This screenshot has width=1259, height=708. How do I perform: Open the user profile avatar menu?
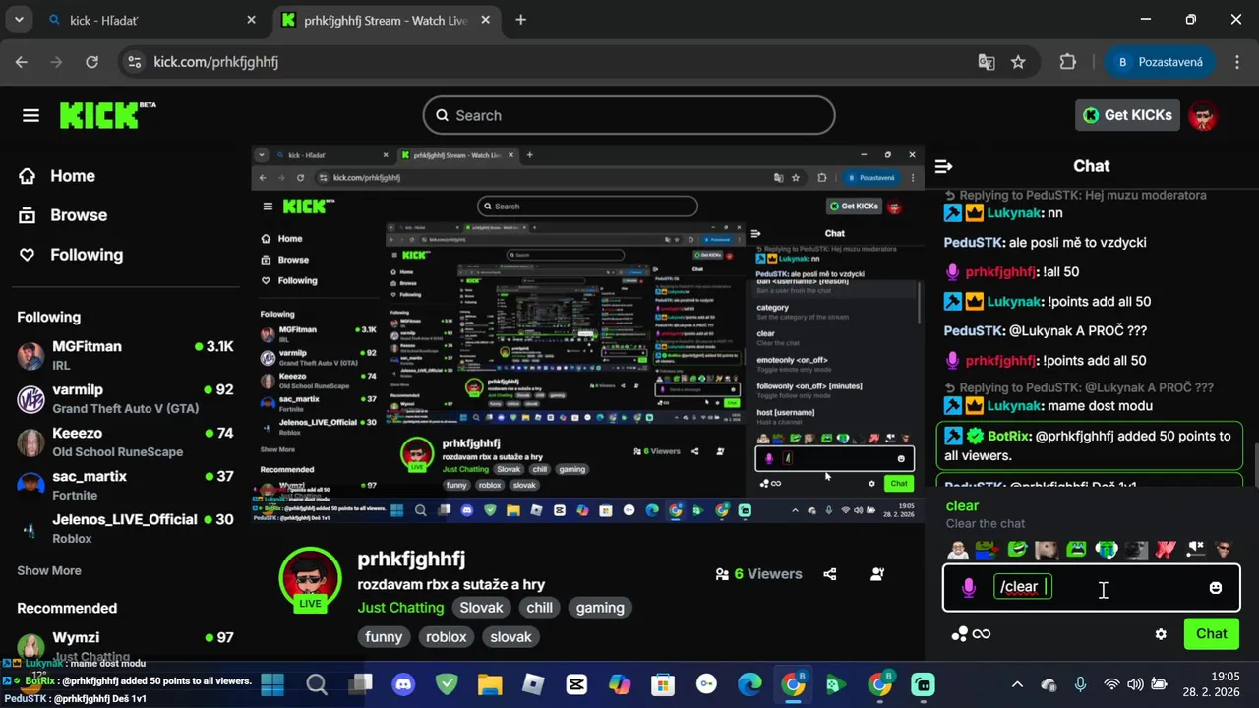[1202, 115]
